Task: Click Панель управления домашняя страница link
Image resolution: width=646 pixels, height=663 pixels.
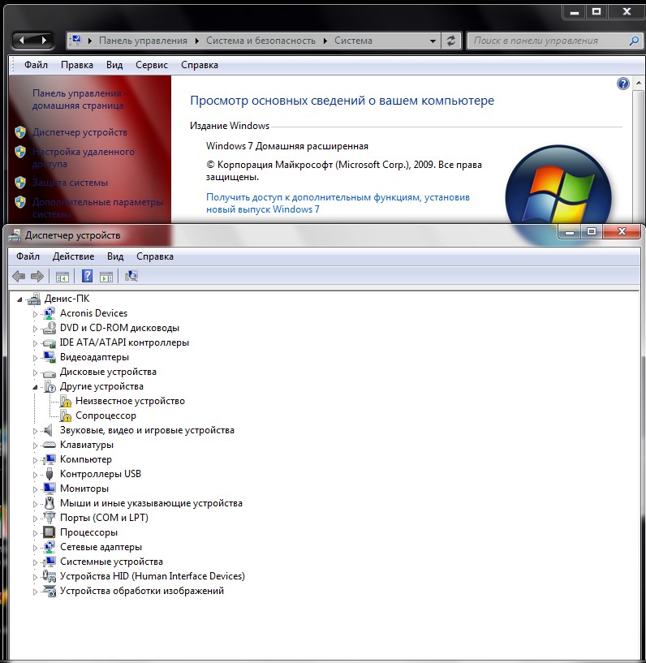Action: click(x=80, y=99)
